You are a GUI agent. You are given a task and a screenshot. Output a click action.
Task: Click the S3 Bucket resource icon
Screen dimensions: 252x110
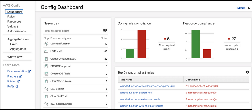click(x=46, y=51)
